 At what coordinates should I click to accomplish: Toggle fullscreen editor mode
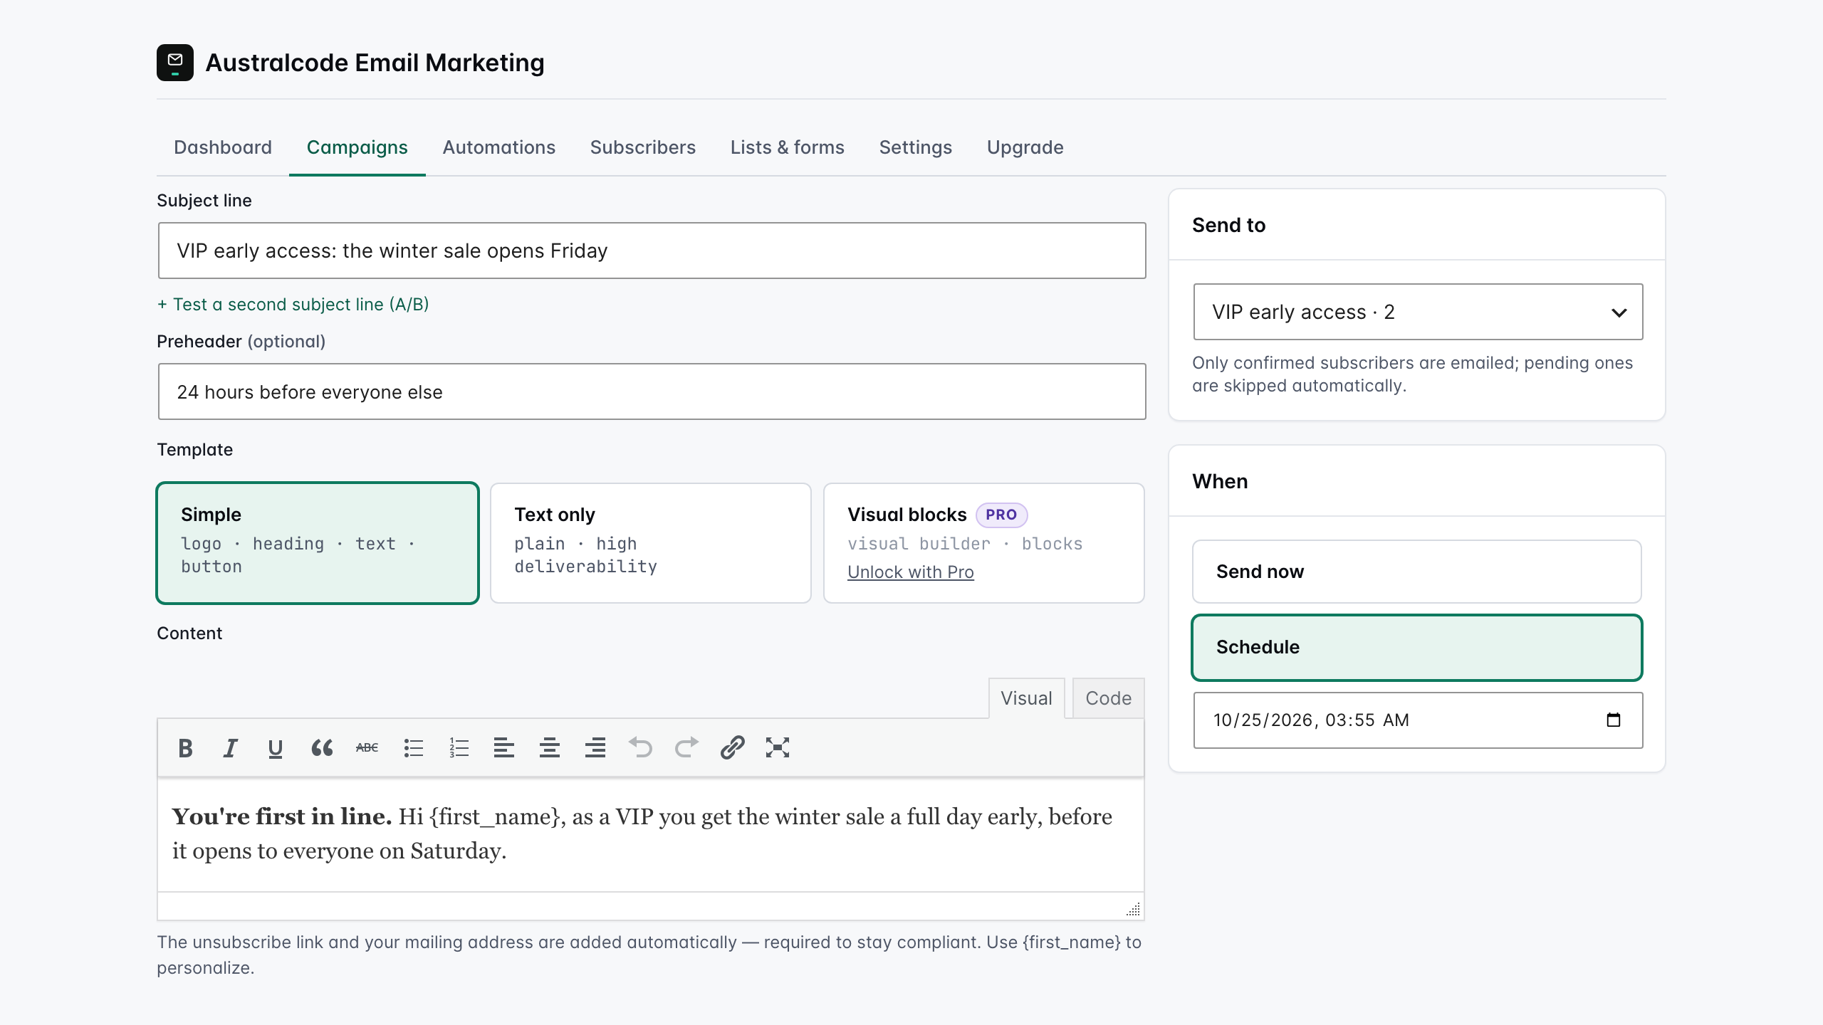[x=778, y=747]
